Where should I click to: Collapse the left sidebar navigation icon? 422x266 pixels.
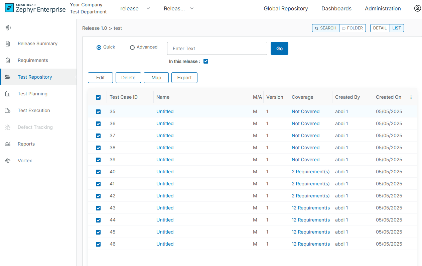[x=8, y=27]
